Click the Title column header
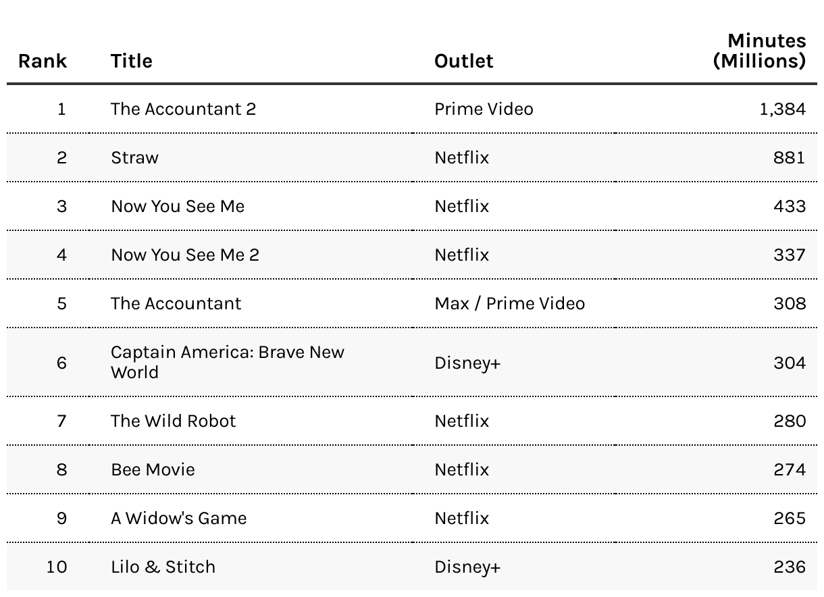 coord(132,61)
